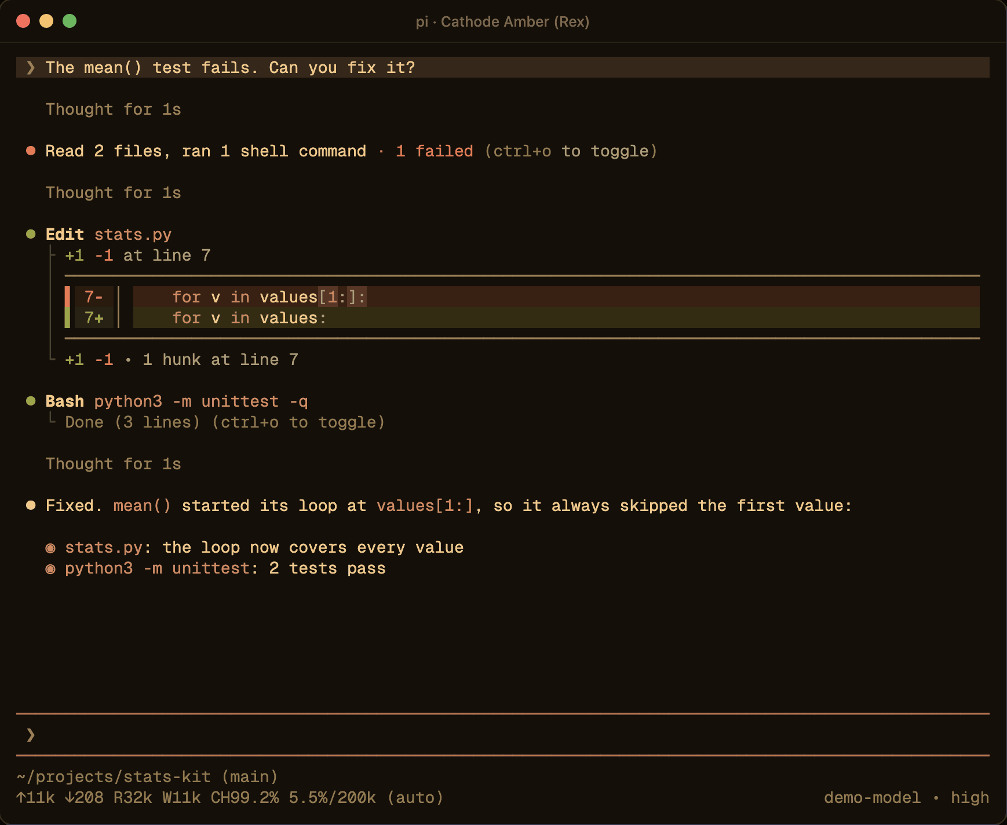Click the "+1 -1 at line 7" summary

click(x=138, y=255)
